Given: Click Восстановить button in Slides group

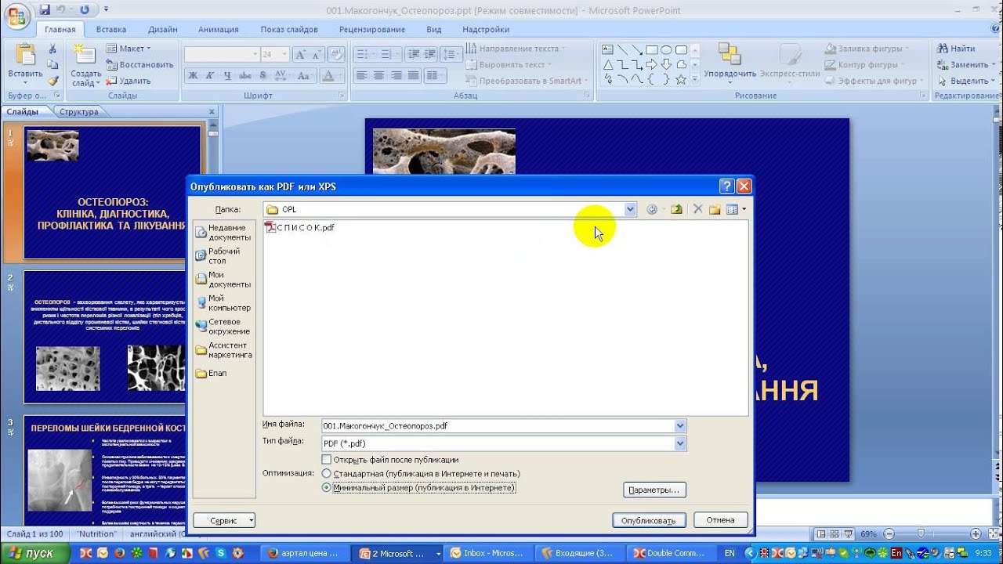Looking at the screenshot, I should click(x=139, y=65).
